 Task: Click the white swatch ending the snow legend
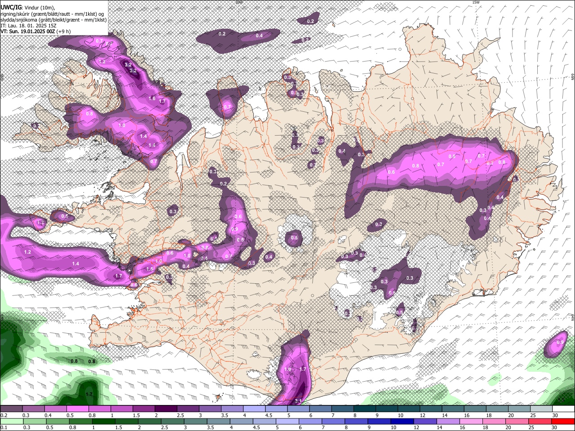tap(563, 409)
